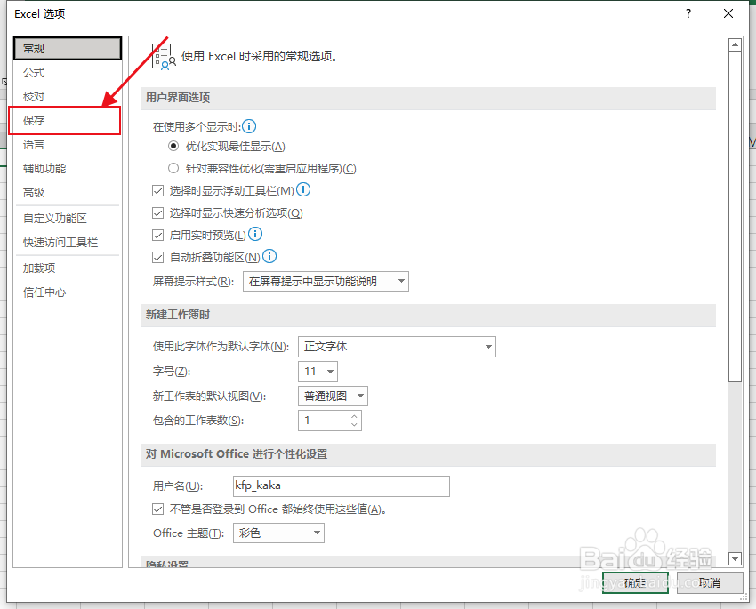The image size is (756, 609).
Task: Toggle 不管是否登录到 Office 都始终使用这些值 checkbox
Action: tap(157, 509)
